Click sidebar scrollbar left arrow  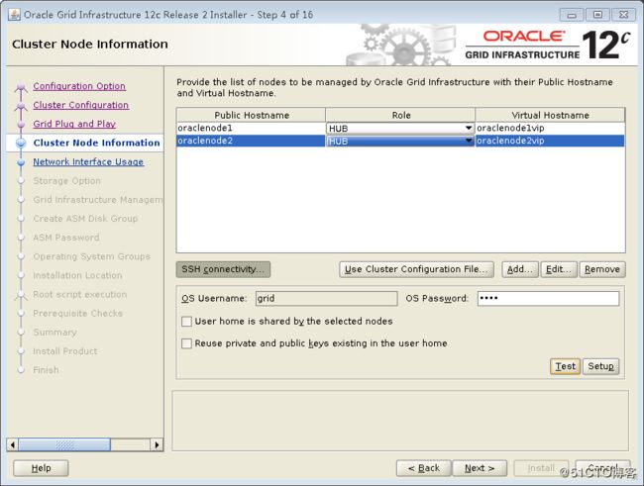[x=13, y=444]
